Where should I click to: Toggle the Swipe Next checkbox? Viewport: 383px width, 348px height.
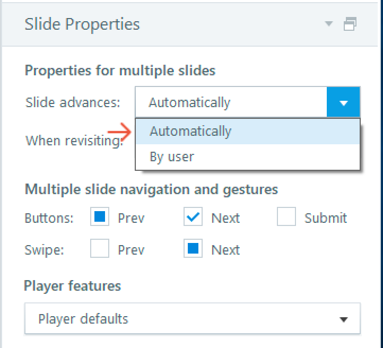(x=193, y=249)
